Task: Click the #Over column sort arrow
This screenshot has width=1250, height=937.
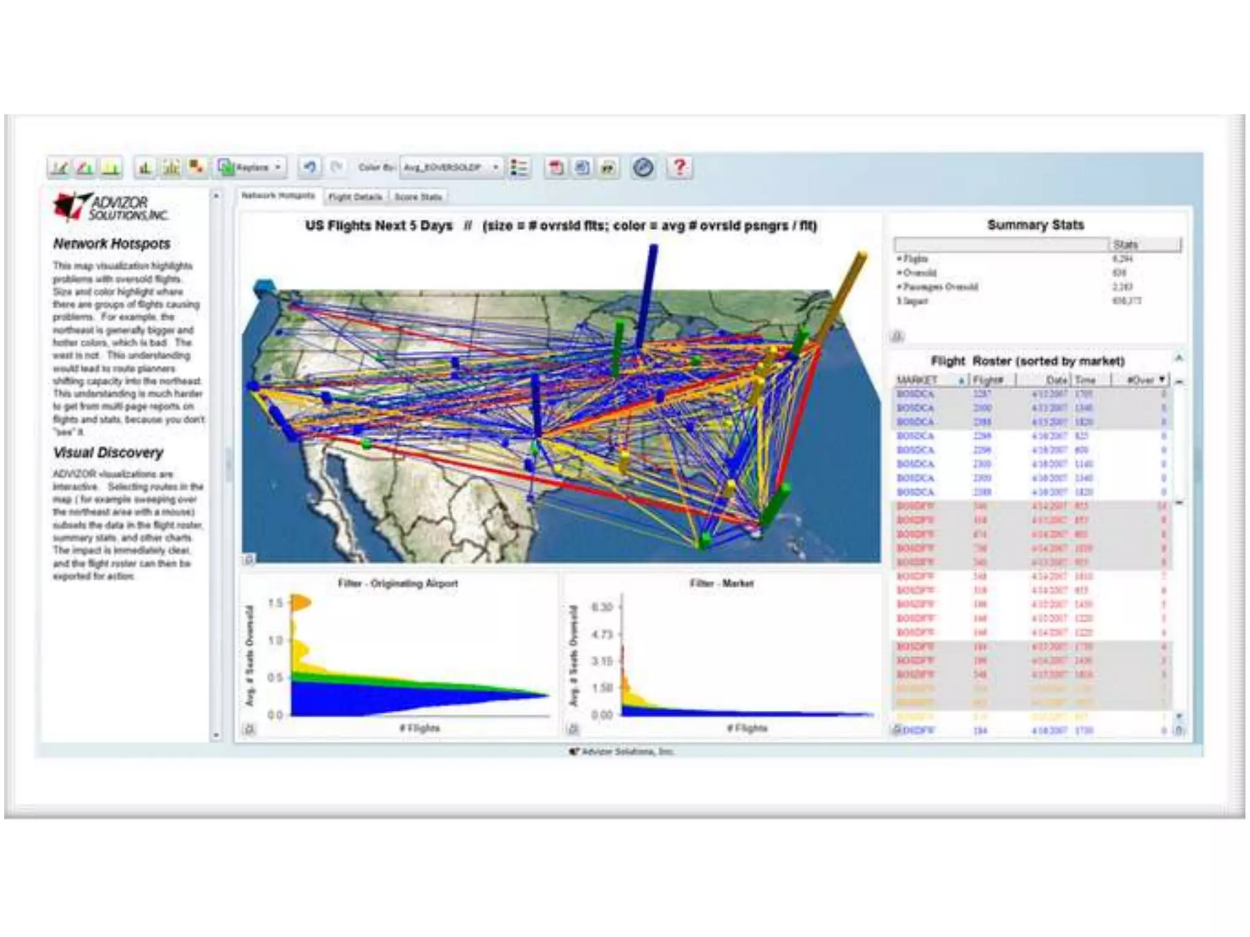Action: [1162, 379]
